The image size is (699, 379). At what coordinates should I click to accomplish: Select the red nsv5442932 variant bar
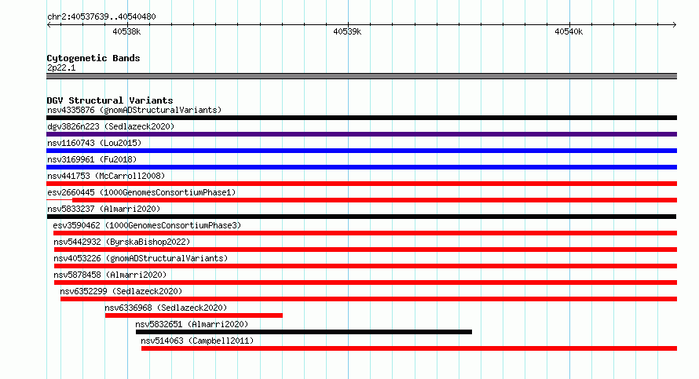pyautogui.click(x=365, y=250)
